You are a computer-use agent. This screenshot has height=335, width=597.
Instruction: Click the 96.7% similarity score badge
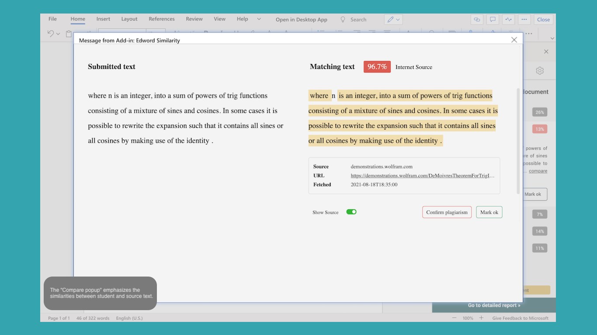pyautogui.click(x=377, y=67)
